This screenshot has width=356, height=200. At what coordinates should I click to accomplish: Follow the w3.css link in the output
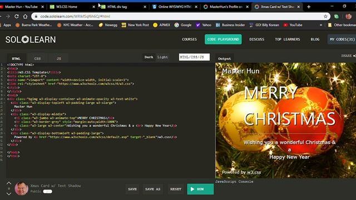click(254, 172)
